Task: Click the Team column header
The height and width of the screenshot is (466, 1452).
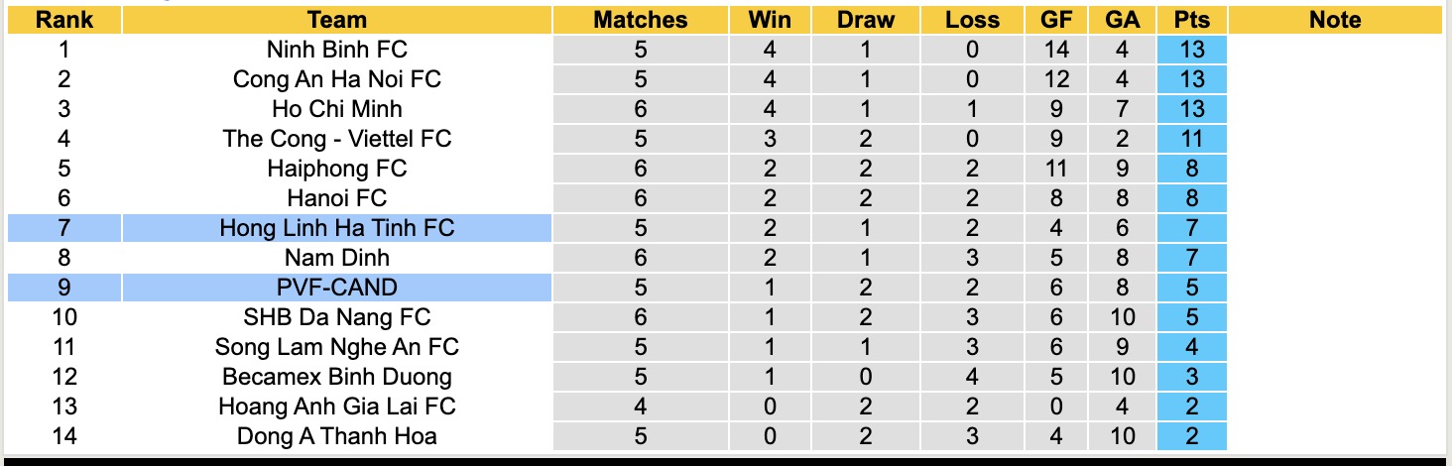Action: click(337, 20)
